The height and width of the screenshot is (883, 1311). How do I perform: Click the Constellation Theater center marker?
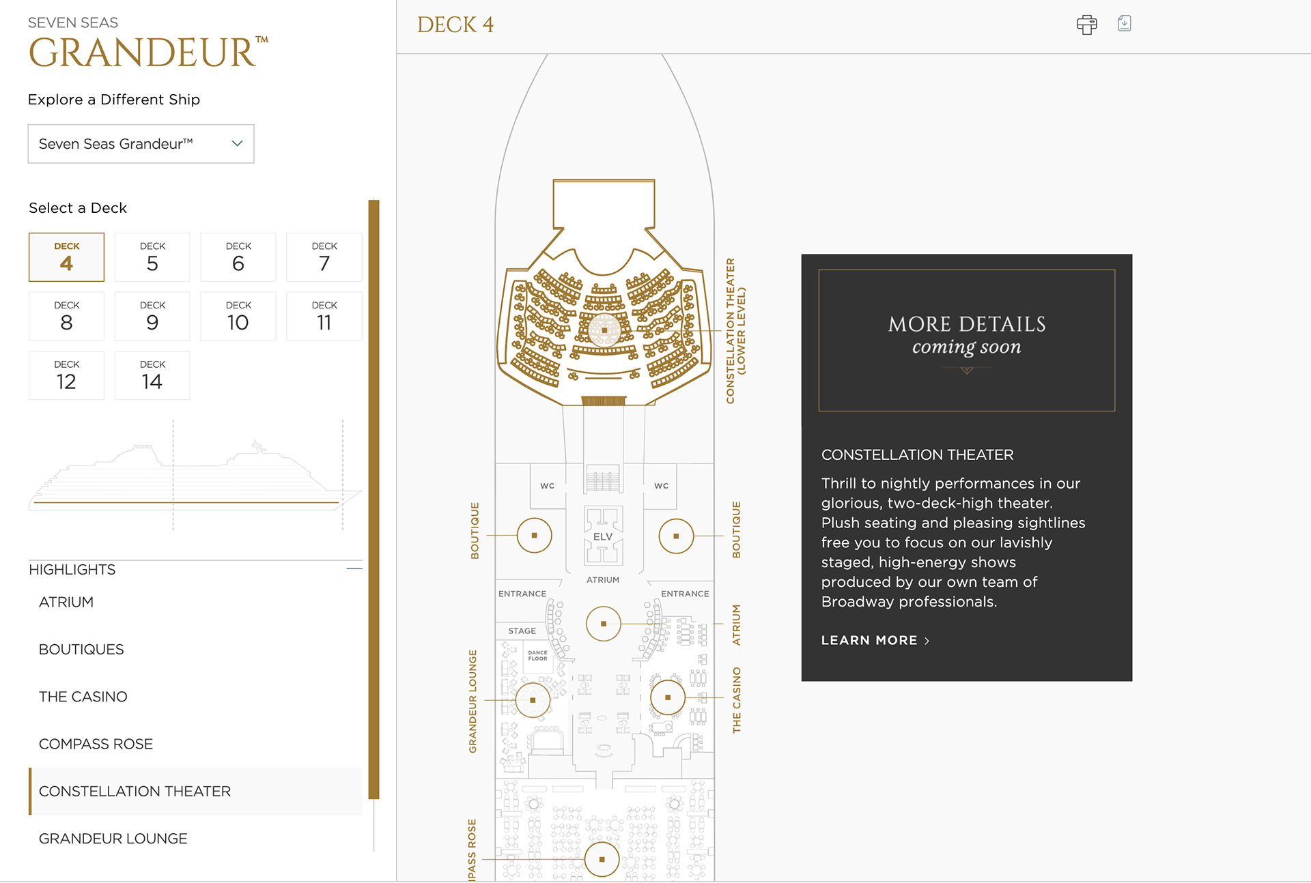[604, 330]
